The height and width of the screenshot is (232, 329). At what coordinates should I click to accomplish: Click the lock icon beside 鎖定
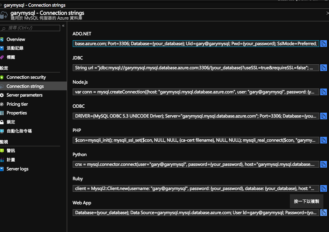coord(2,122)
